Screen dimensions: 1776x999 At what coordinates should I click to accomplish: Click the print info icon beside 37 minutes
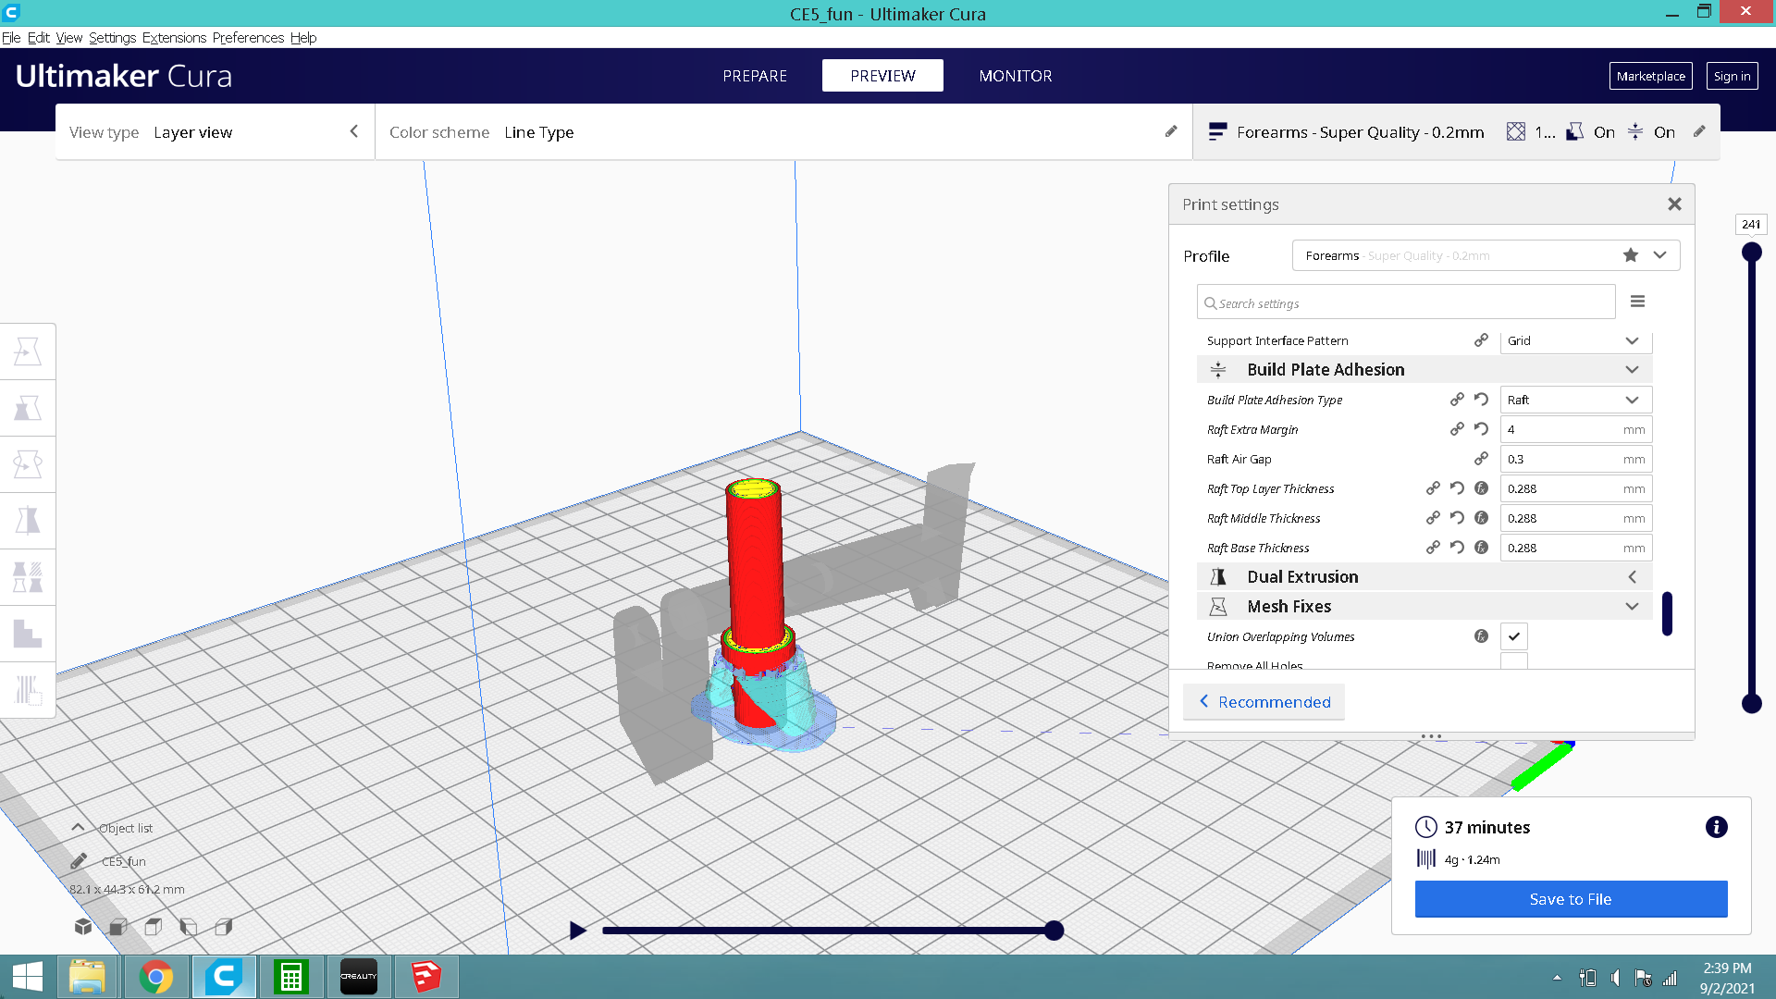pos(1716,827)
